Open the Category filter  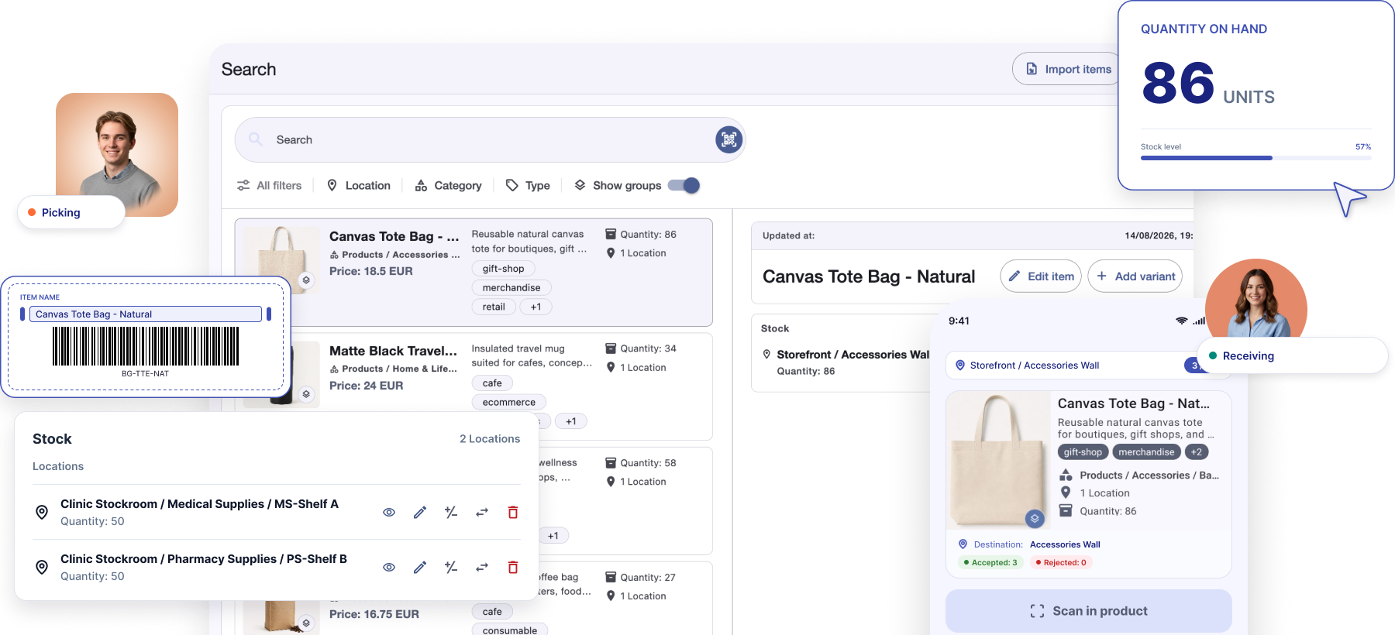(x=448, y=186)
